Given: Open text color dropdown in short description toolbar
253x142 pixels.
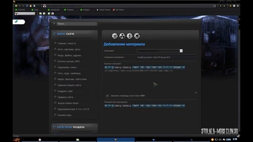Looking at the screenshot, I should [x=127, y=67].
